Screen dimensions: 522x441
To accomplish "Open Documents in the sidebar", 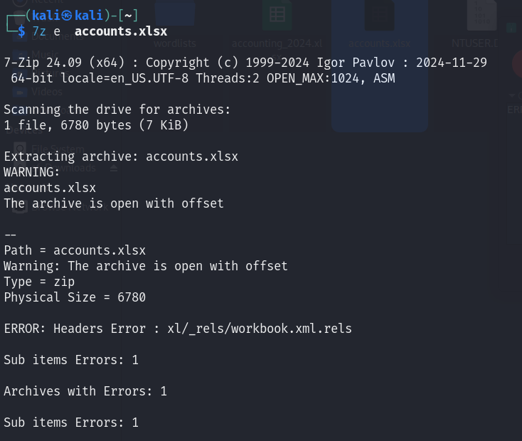I will click(58, 36).
